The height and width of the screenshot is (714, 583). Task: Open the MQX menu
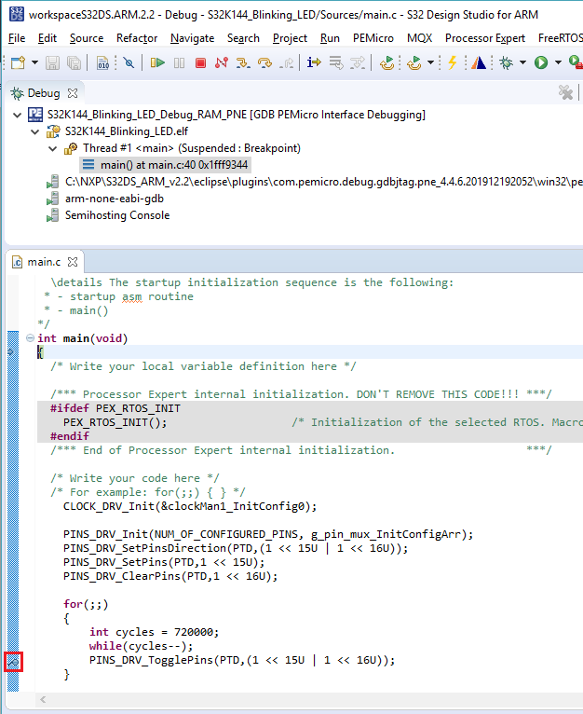pyautogui.click(x=420, y=38)
